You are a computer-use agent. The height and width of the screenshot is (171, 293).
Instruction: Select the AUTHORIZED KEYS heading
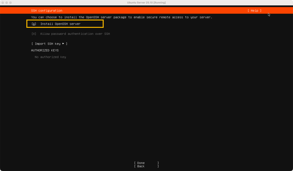(x=45, y=50)
